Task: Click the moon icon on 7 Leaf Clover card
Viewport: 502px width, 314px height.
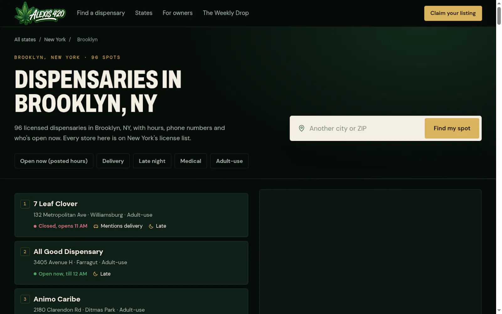Action: 151,226
